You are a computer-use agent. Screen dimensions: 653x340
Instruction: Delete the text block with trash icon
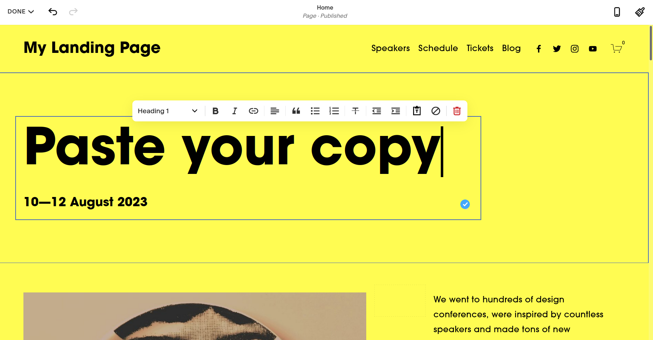click(457, 111)
